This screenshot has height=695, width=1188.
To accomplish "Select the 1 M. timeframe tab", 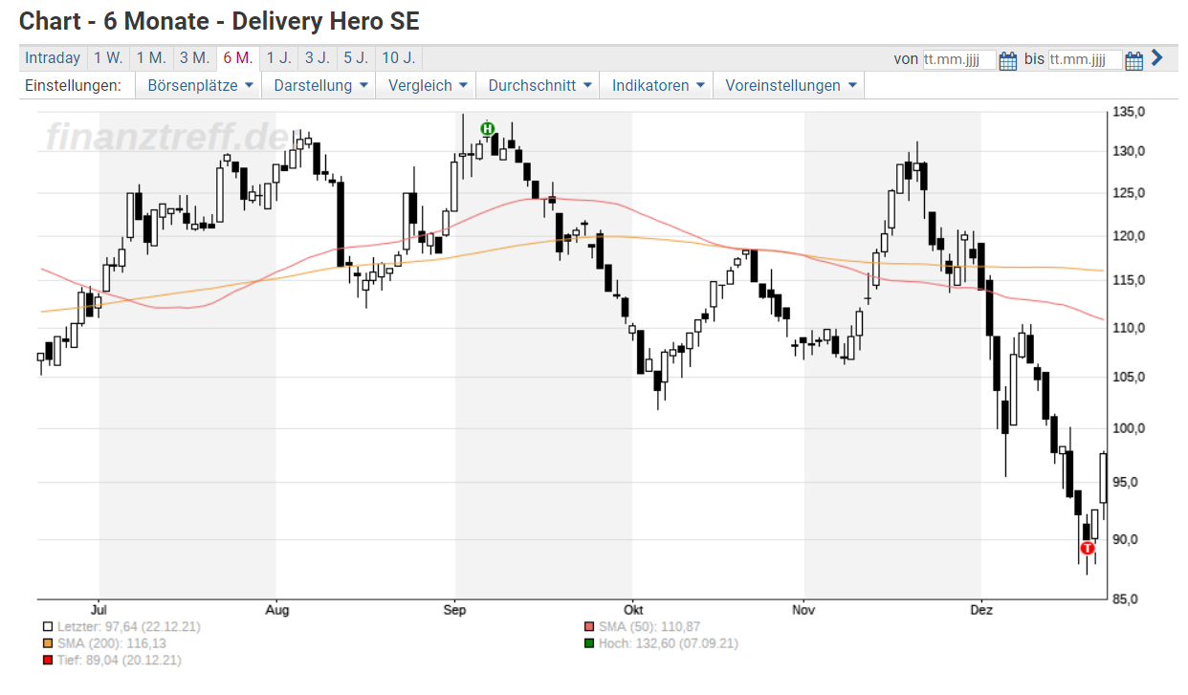I will tap(151, 57).
